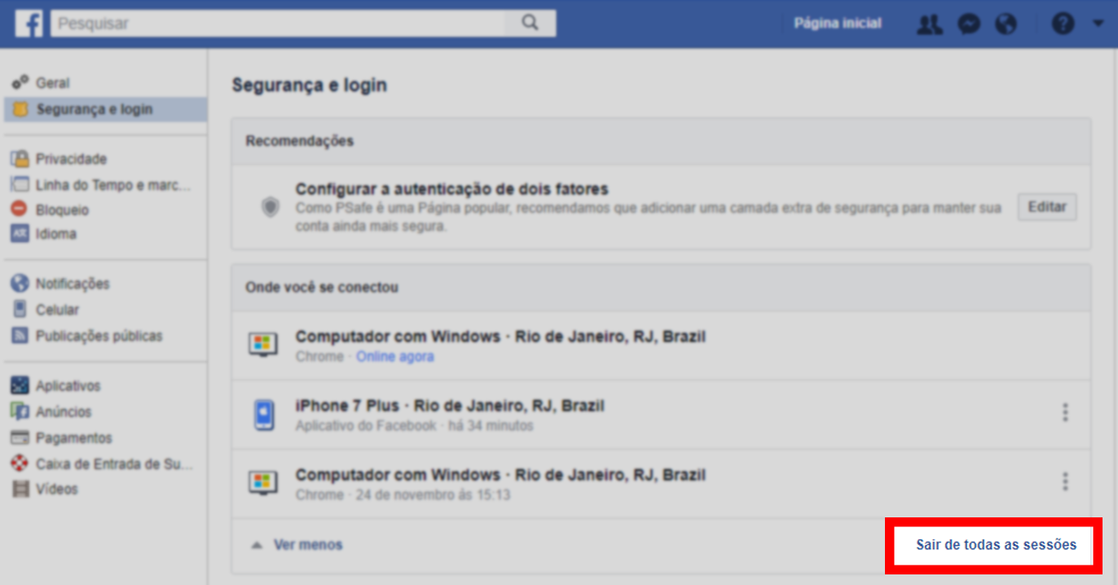Screen dimensions: 1118x585
Task: Click the search magnifier icon
Action: (x=530, y=24)
